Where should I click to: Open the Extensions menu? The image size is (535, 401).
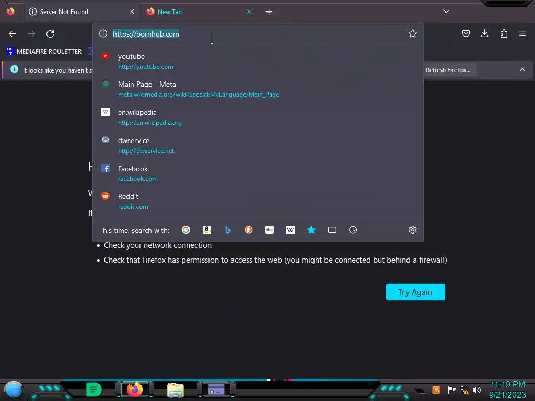pos(504,33)
